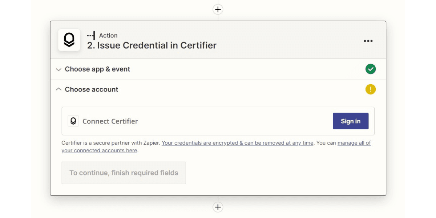Click the Connect Certifier label

point(110,121)
